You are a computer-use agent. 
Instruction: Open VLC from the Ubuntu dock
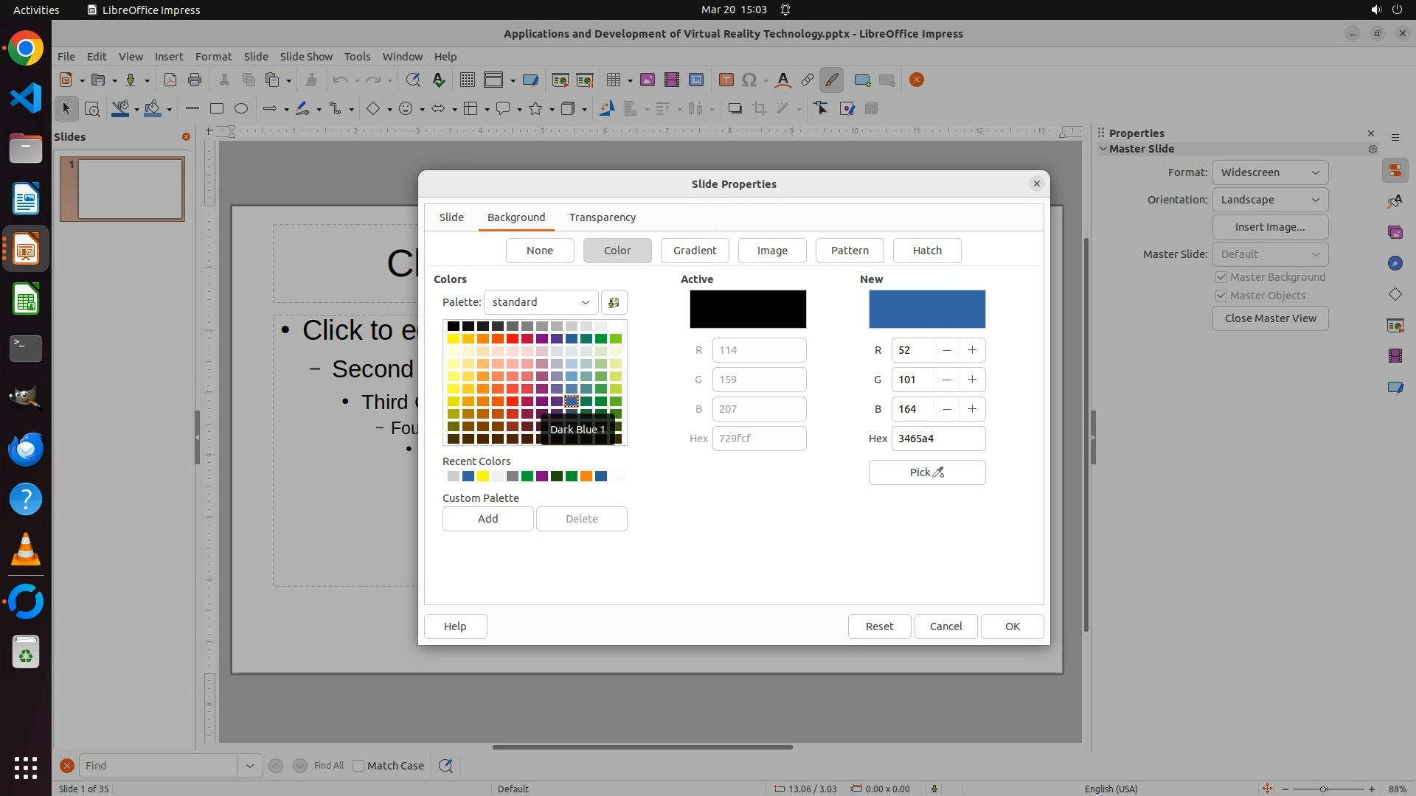pyautogui.click(x=26, y=550)
